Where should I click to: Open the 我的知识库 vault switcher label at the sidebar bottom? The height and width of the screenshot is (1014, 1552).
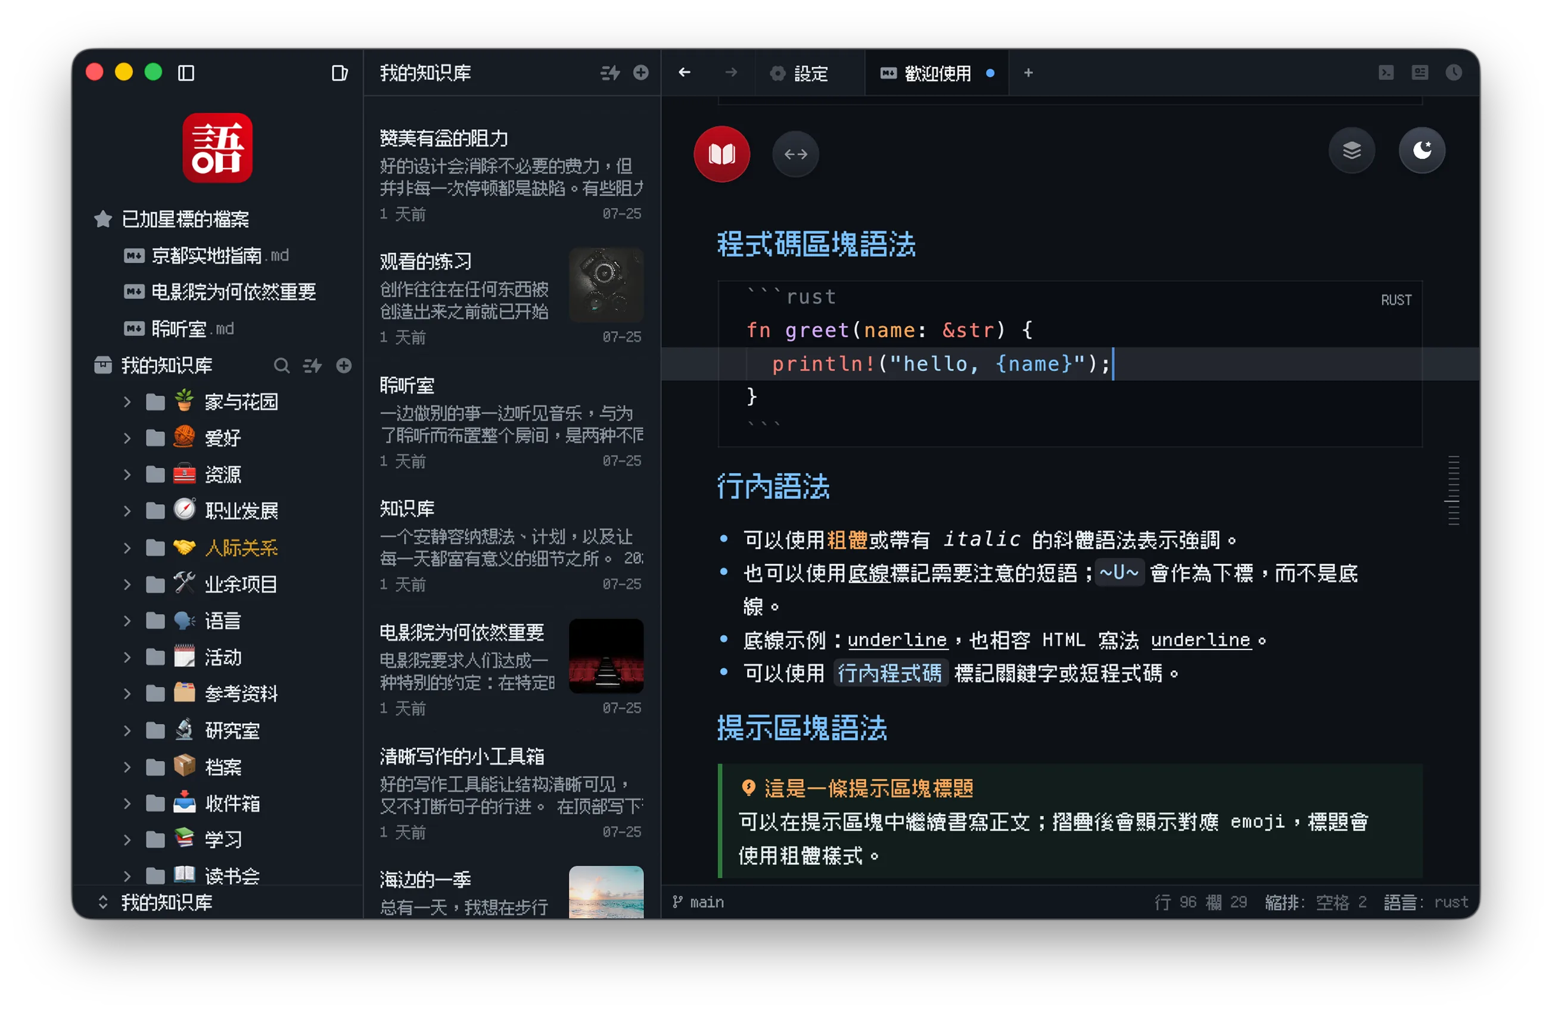pyautogui.click(x=167, y=903)
